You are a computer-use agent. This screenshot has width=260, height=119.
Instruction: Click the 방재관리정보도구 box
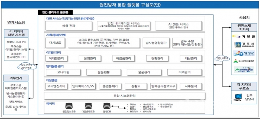163,86
